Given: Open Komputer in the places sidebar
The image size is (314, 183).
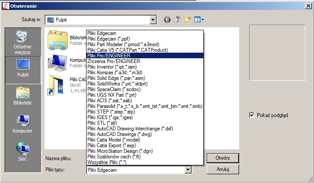Looking at the screenshot, I should [22, 124].
